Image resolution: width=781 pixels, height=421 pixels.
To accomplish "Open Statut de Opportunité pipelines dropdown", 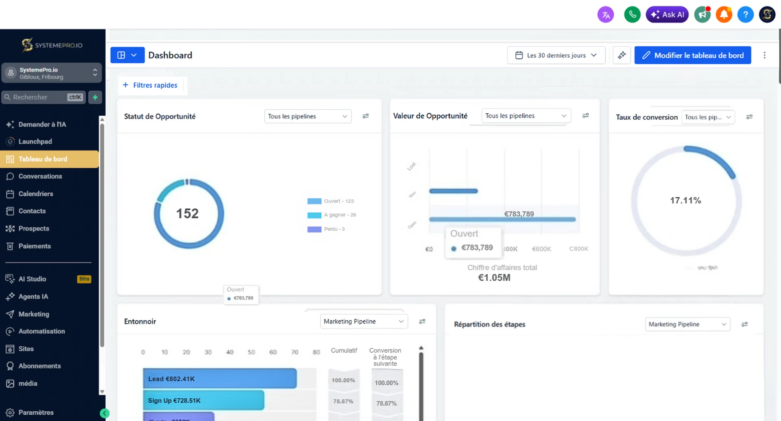I will tap(308, 116).
